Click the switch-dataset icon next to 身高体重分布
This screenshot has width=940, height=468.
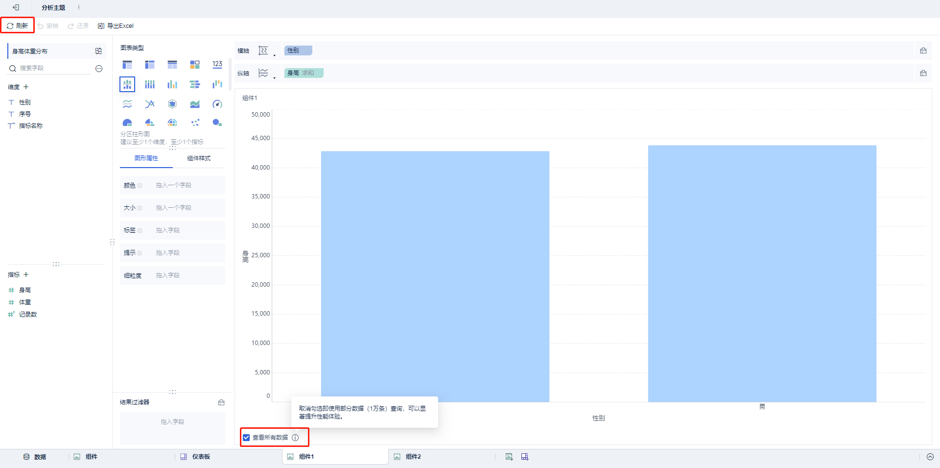pos(98,51)
